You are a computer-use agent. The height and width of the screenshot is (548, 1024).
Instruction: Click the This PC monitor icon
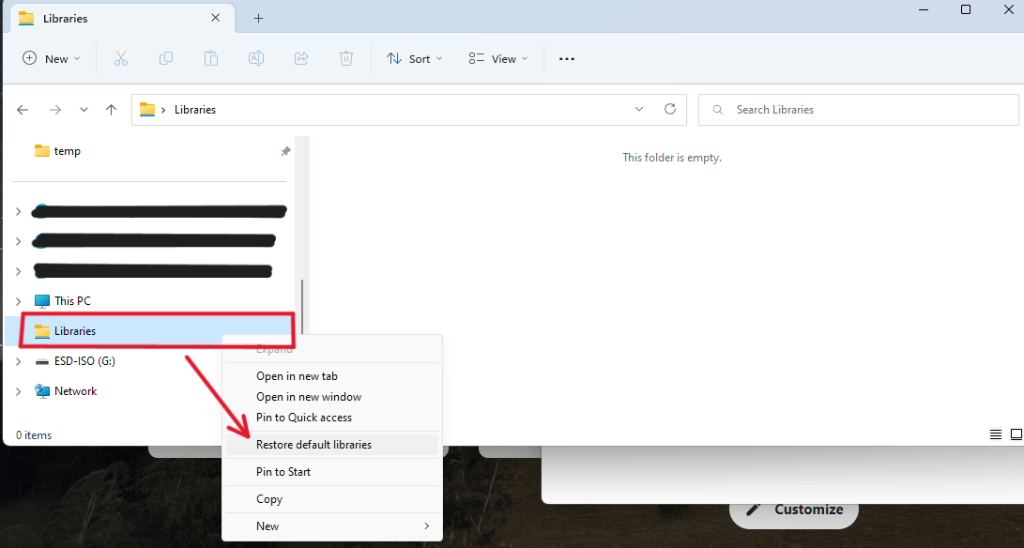42,301
